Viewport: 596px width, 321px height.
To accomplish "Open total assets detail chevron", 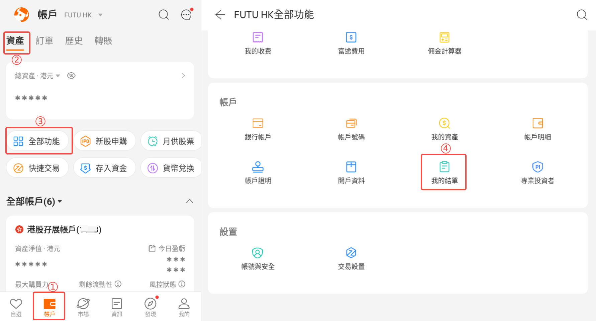I will point(183,76).
